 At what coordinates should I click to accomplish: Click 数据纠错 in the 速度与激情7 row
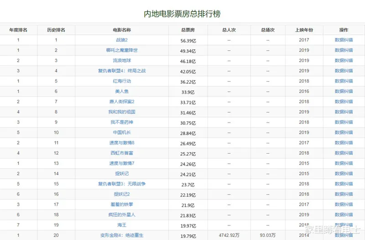[344, 163]
